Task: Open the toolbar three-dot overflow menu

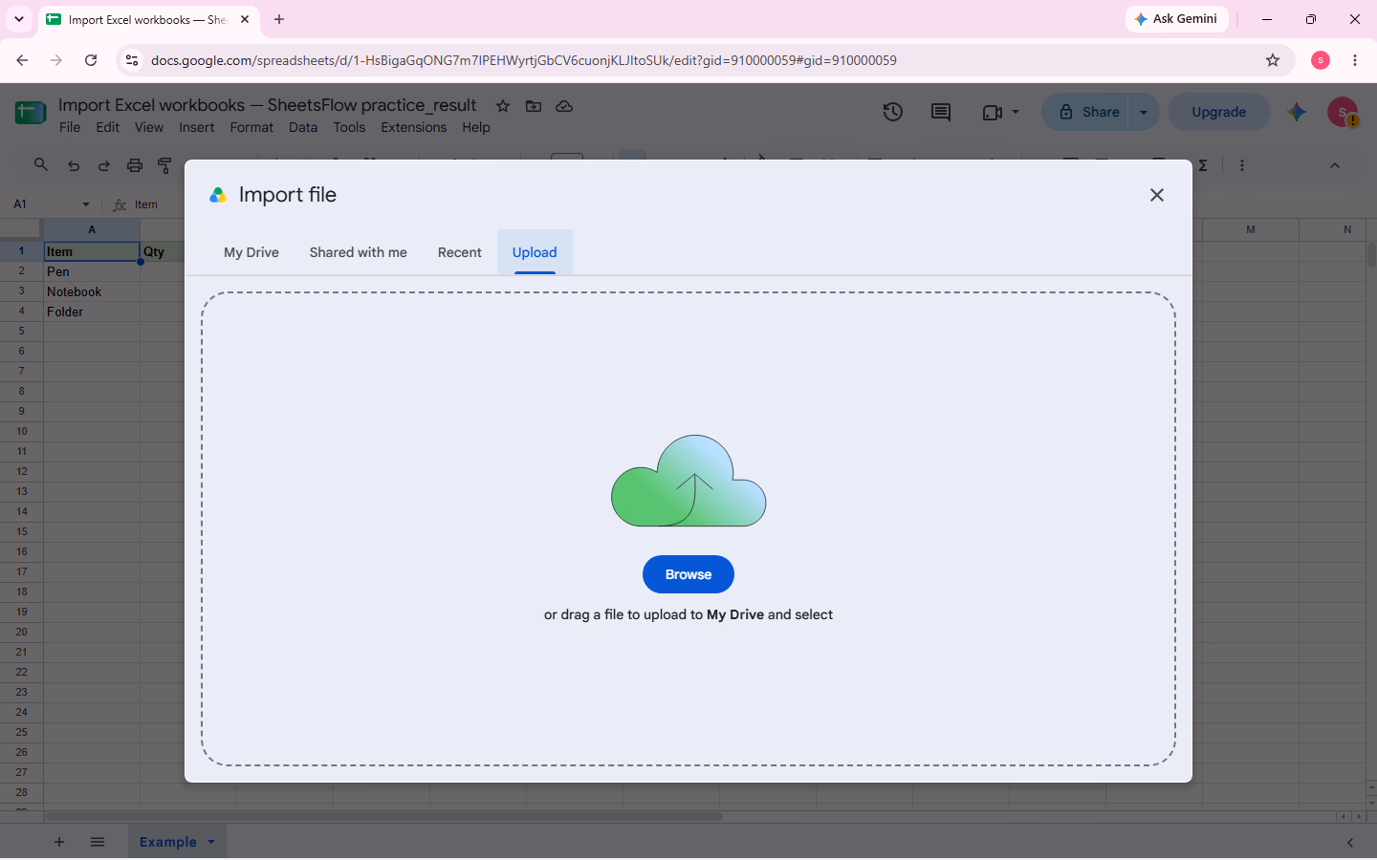Action: 1242,165
